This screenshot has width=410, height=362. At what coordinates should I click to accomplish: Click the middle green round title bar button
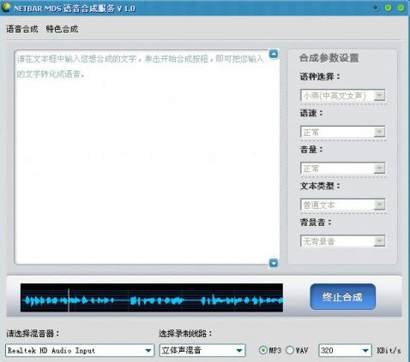point(388,8)
